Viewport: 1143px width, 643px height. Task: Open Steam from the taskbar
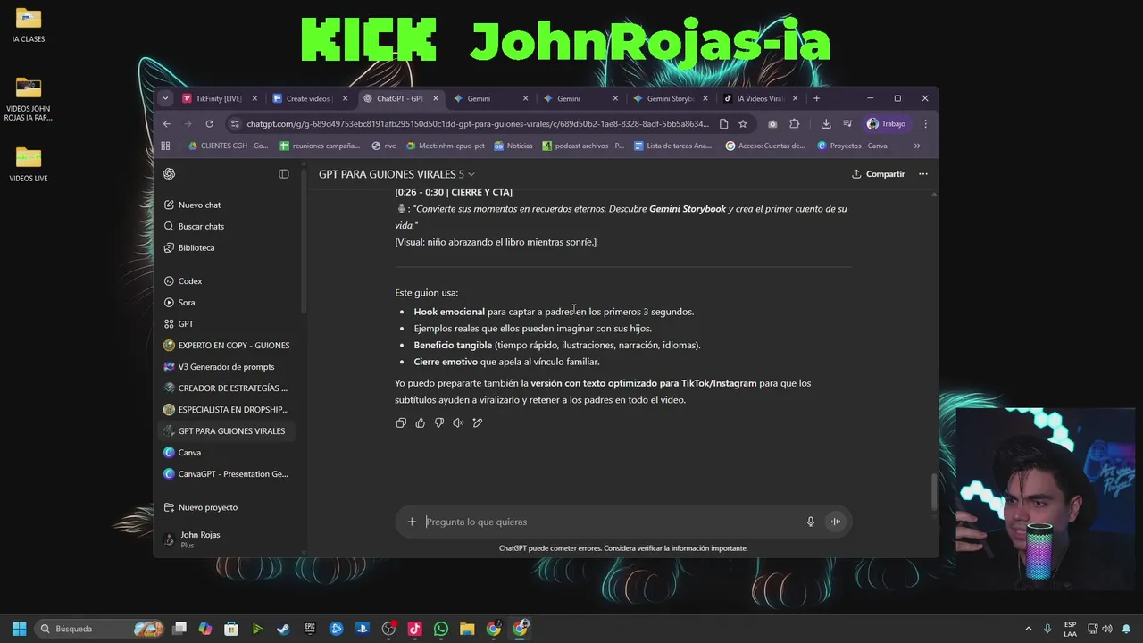[x=283, y=629]
